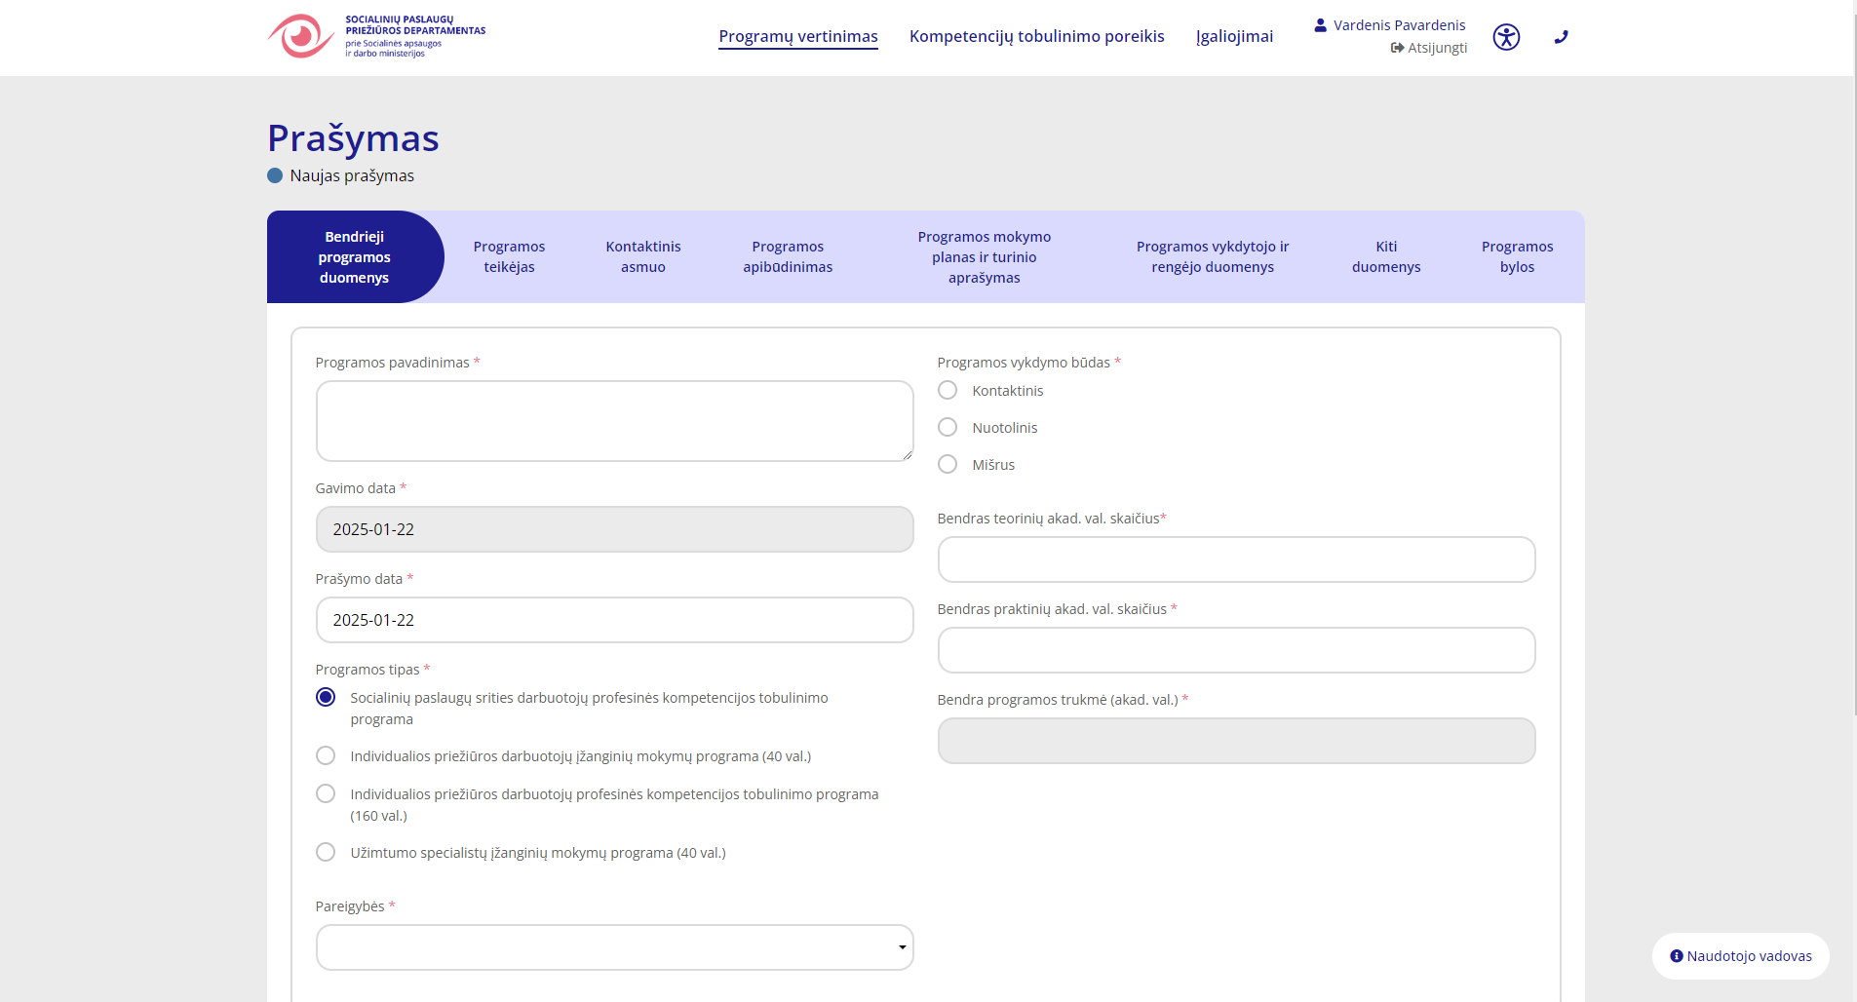The image size is (1857, 1002).
Task: Click the SPPD eye logo
Action: click(300, 36)
